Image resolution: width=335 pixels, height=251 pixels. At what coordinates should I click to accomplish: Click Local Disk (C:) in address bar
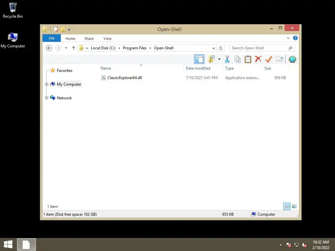(x=103, y=48)
